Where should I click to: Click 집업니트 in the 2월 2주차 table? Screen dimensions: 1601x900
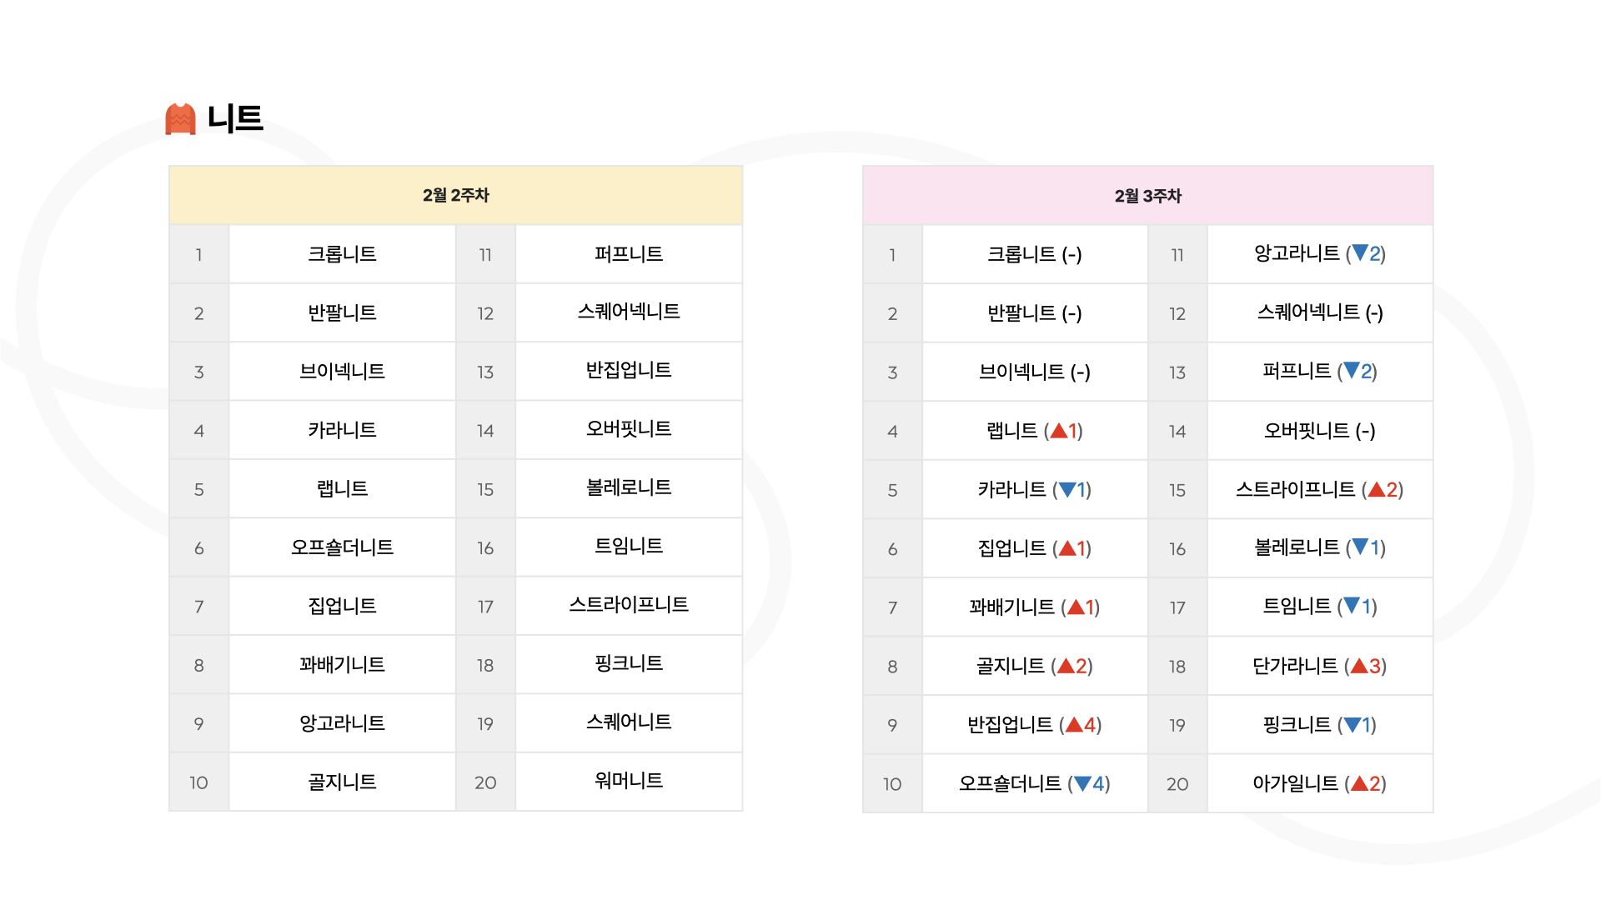coord(342,606)
